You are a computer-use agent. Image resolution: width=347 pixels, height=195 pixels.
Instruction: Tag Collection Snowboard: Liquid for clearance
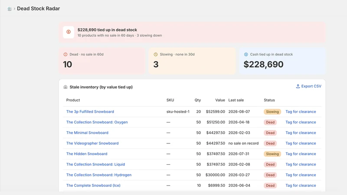301,164
